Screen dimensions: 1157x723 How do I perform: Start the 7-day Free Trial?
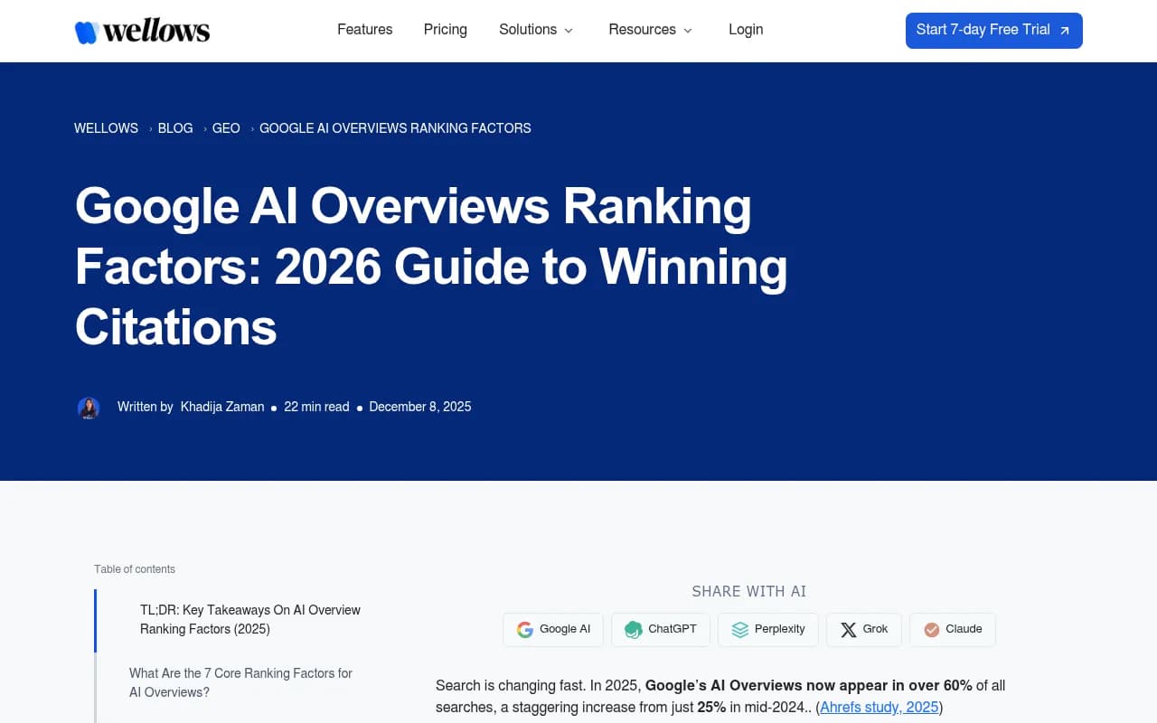(994, 31)
